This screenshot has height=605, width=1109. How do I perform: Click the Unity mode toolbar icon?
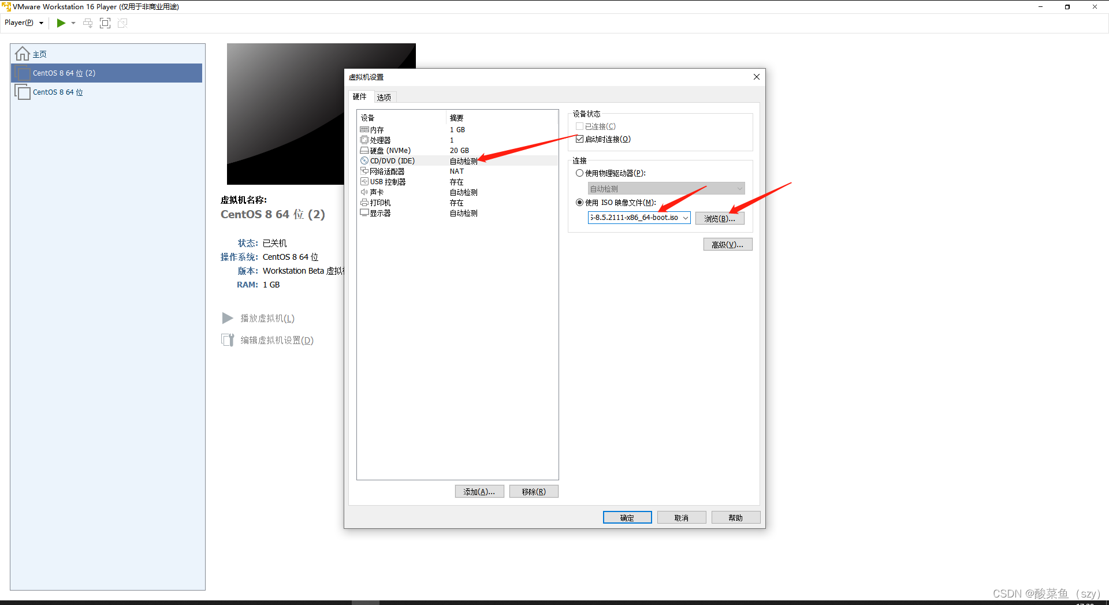pos(122,23)
